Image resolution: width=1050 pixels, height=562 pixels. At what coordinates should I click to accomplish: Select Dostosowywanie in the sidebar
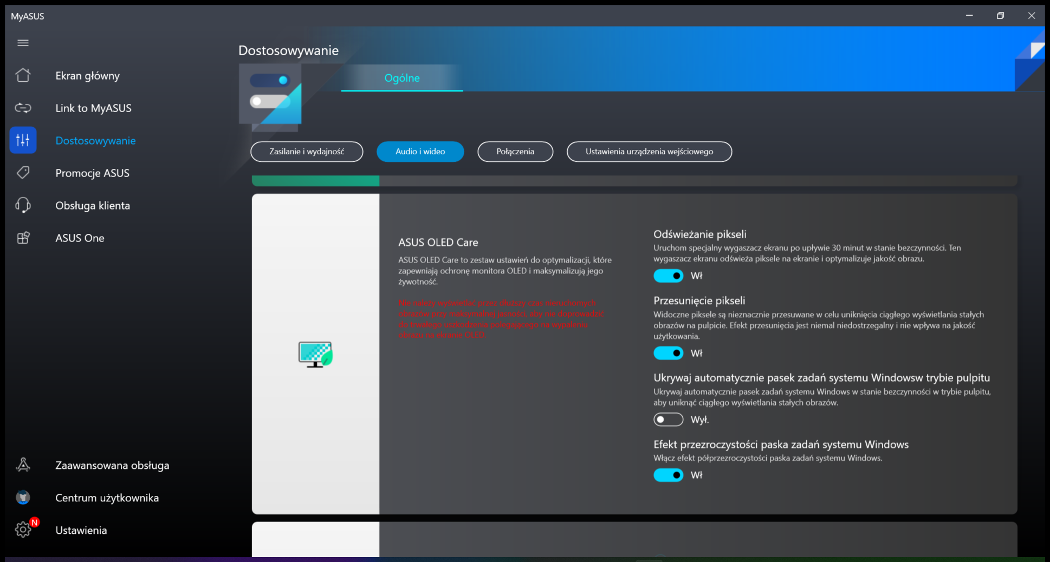95,141
